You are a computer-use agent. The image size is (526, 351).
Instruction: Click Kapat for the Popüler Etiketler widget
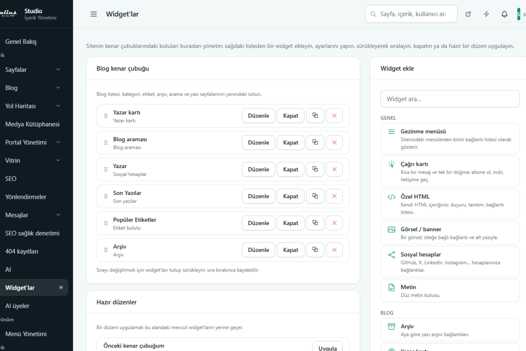click(291, 223)
